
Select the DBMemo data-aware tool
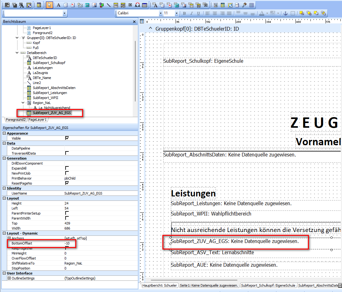point(162,5)
